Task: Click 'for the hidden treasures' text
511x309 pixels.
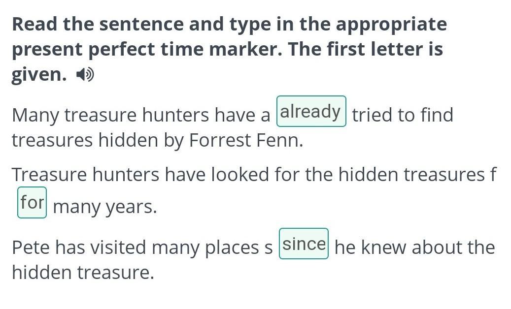Action: click(379, 174)
